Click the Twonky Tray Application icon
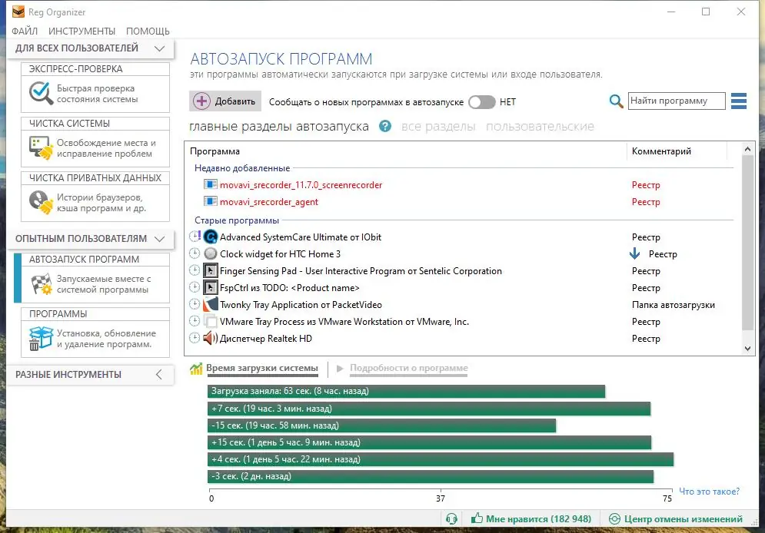 pos(210,304)
